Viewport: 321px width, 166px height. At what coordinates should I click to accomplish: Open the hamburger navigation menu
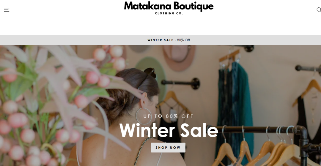tap(7, 10)
